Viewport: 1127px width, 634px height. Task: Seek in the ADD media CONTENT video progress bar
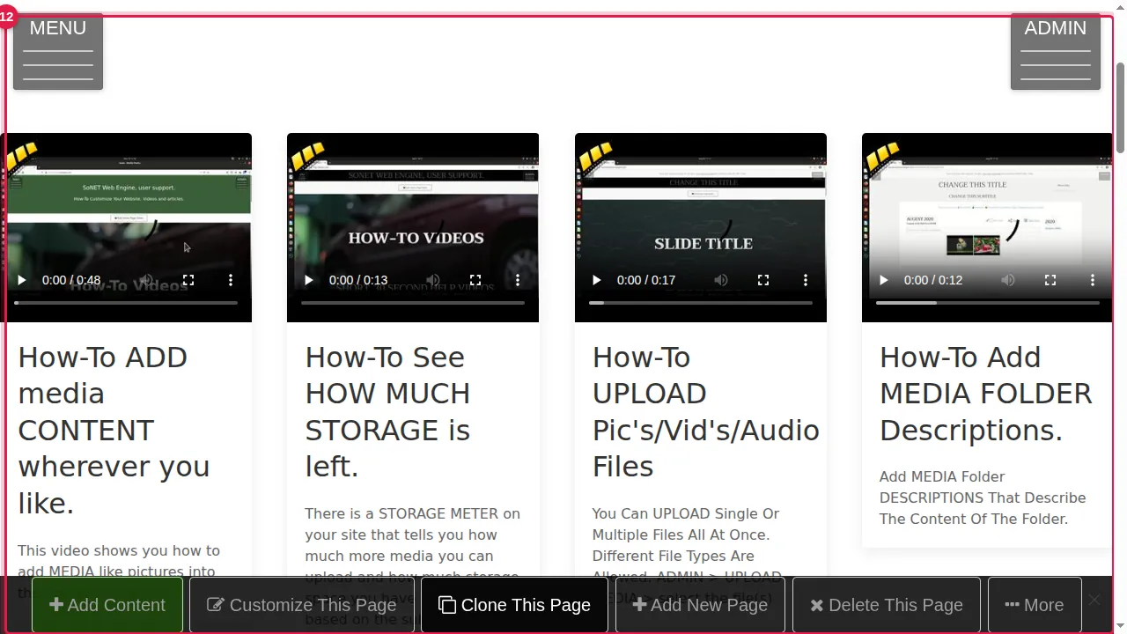click(x=126, y=303)
